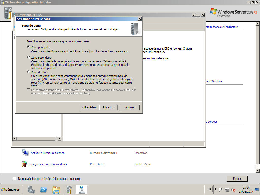
Task: Click the Suivant button in the wizard
Action: tap(108, 107)
